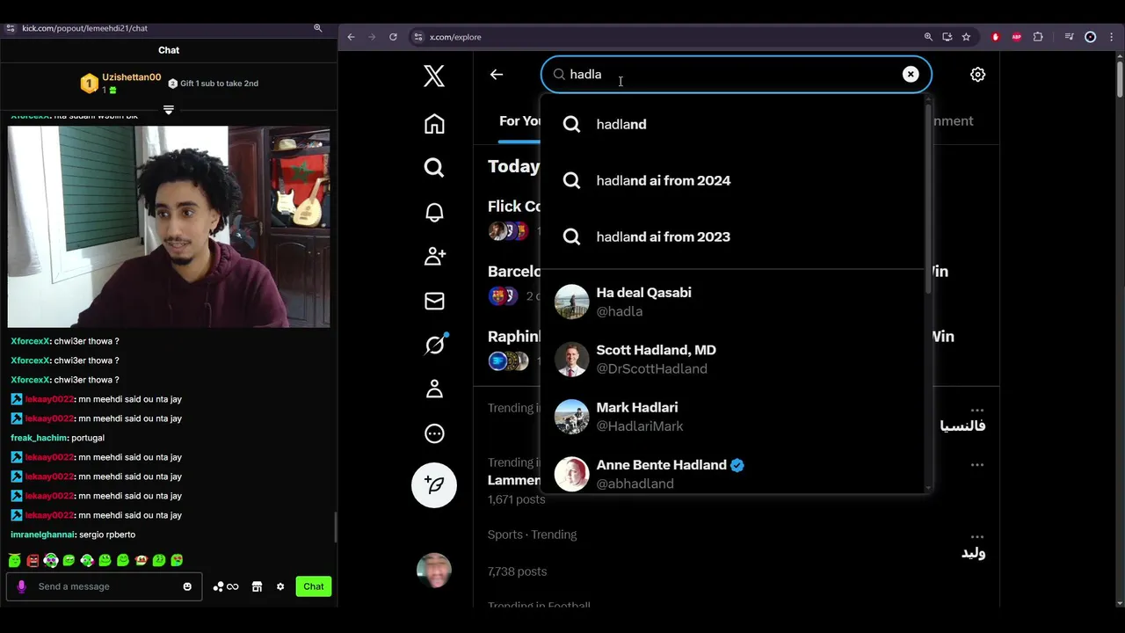Open Explore settings gear icon
Image resolution: width=1125 pixels, height=633 pixels.
click(977, 75)
